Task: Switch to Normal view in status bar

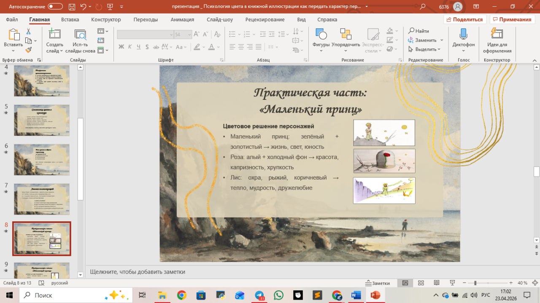Action: coord(405,283)
